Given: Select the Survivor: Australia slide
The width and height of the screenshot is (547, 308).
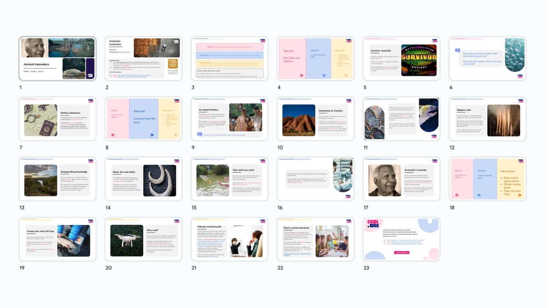Looking at the screenshot, I should [401, 58].
